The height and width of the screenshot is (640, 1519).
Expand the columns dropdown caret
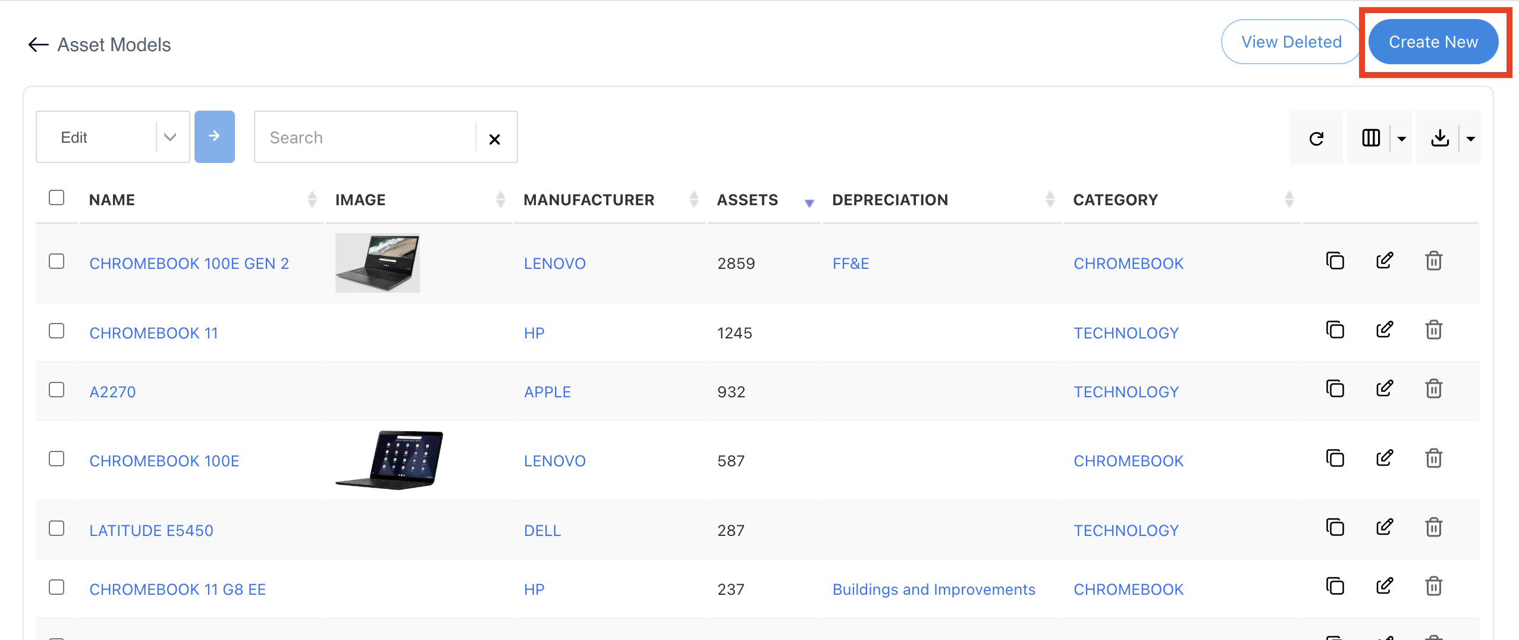point(1401,139)
